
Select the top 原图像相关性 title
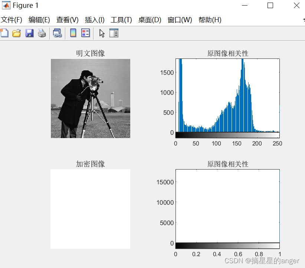227,53
